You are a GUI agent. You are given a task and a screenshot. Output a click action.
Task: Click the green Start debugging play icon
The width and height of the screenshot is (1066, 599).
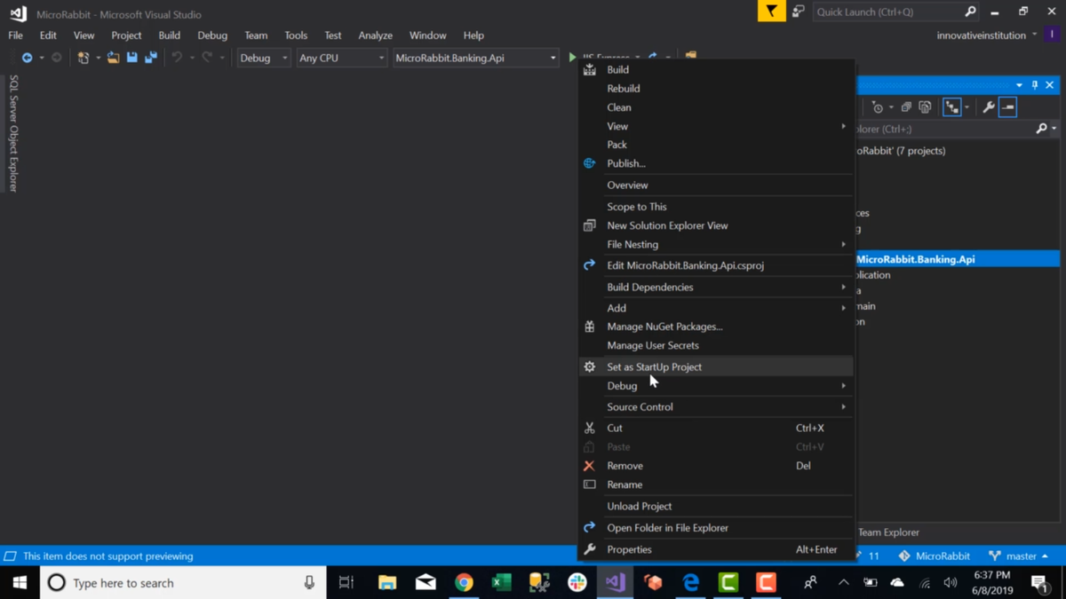[x=573, y=58]
